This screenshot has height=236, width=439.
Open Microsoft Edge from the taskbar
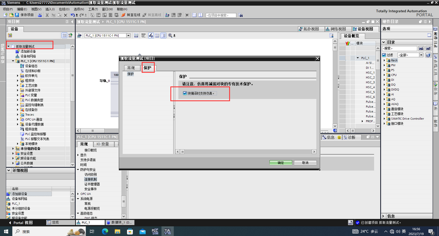pos(105,231)
